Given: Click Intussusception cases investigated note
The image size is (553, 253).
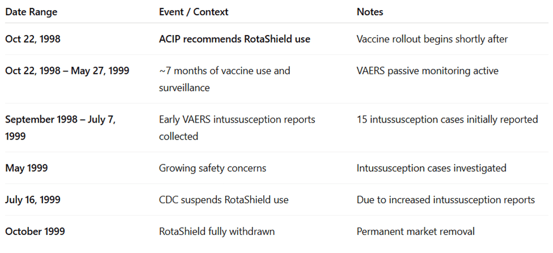Looking at the screenshot, I should coord(431,168).
